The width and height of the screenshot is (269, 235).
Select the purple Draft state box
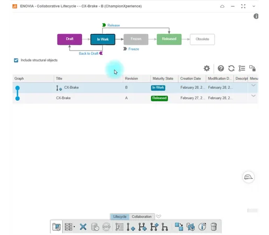click(x=69, y=39)
